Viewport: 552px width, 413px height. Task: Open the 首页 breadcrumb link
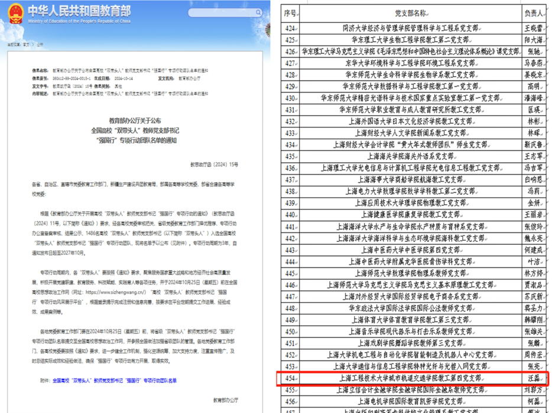(26, 44)
